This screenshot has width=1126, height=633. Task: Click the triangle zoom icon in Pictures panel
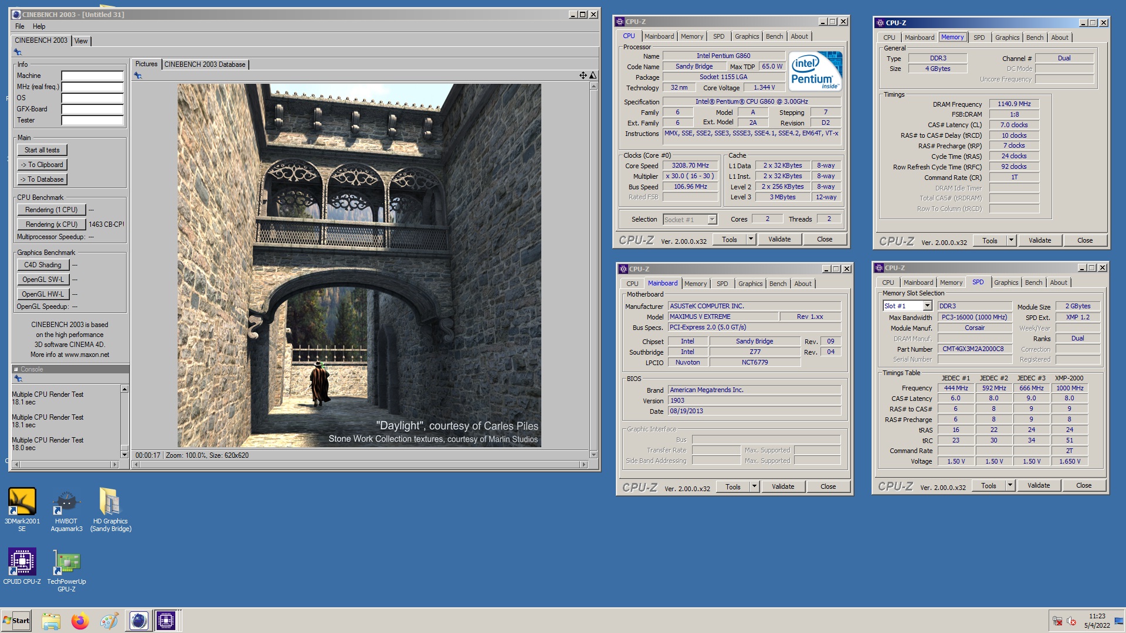point(593,75)
